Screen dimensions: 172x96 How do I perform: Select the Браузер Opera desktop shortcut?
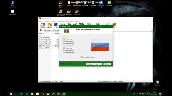tap(61, 4)
